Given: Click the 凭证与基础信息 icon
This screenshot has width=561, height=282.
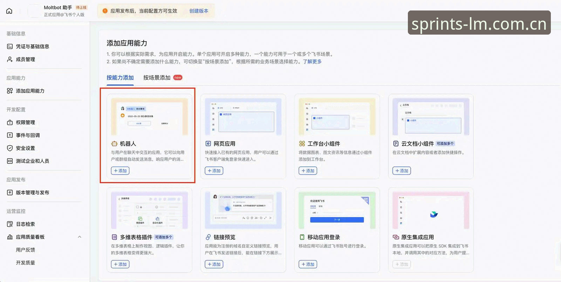Looking at the screenshot, I should click(10, 46).
